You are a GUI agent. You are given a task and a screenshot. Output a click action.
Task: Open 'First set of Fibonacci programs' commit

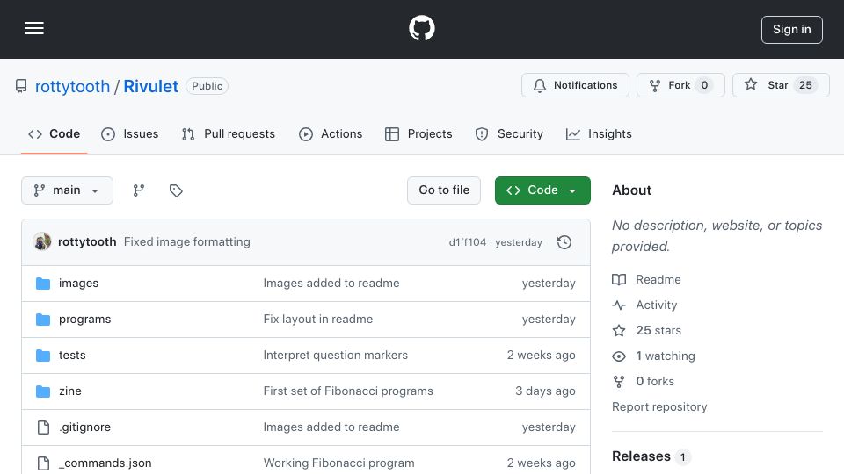point(348,391)
